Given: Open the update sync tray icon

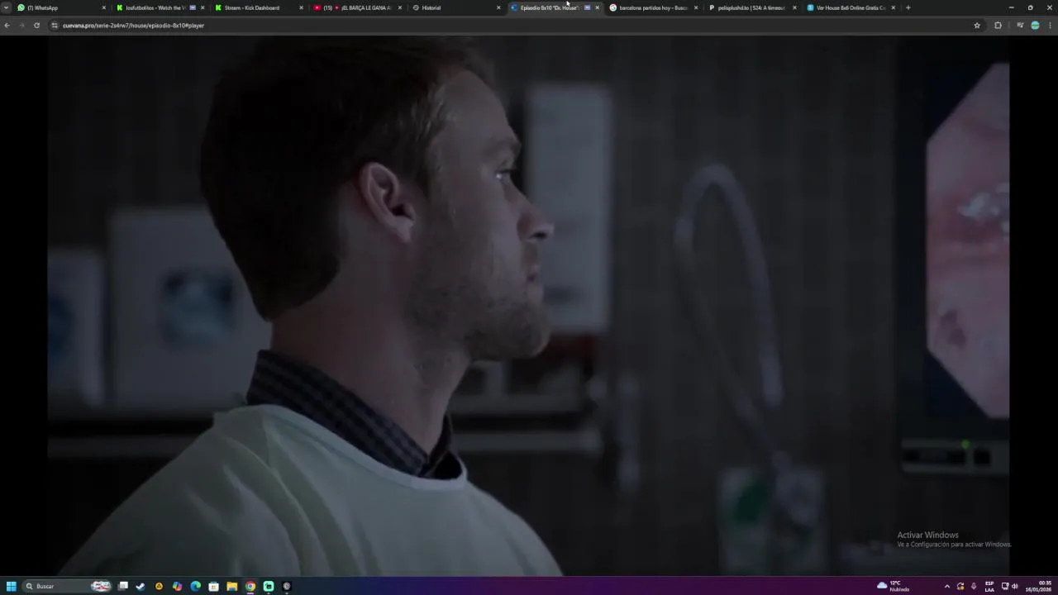Looking at the screenshot, I should click(960, 586).
